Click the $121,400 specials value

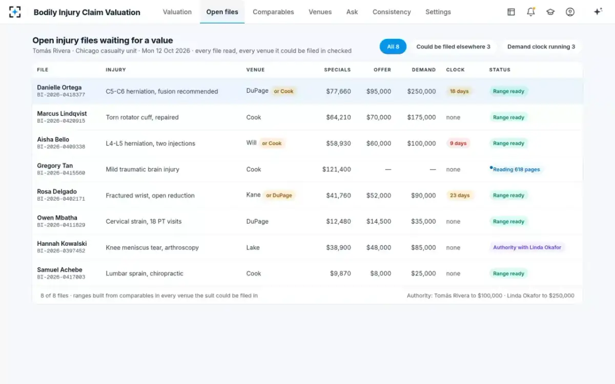(337, 169)
